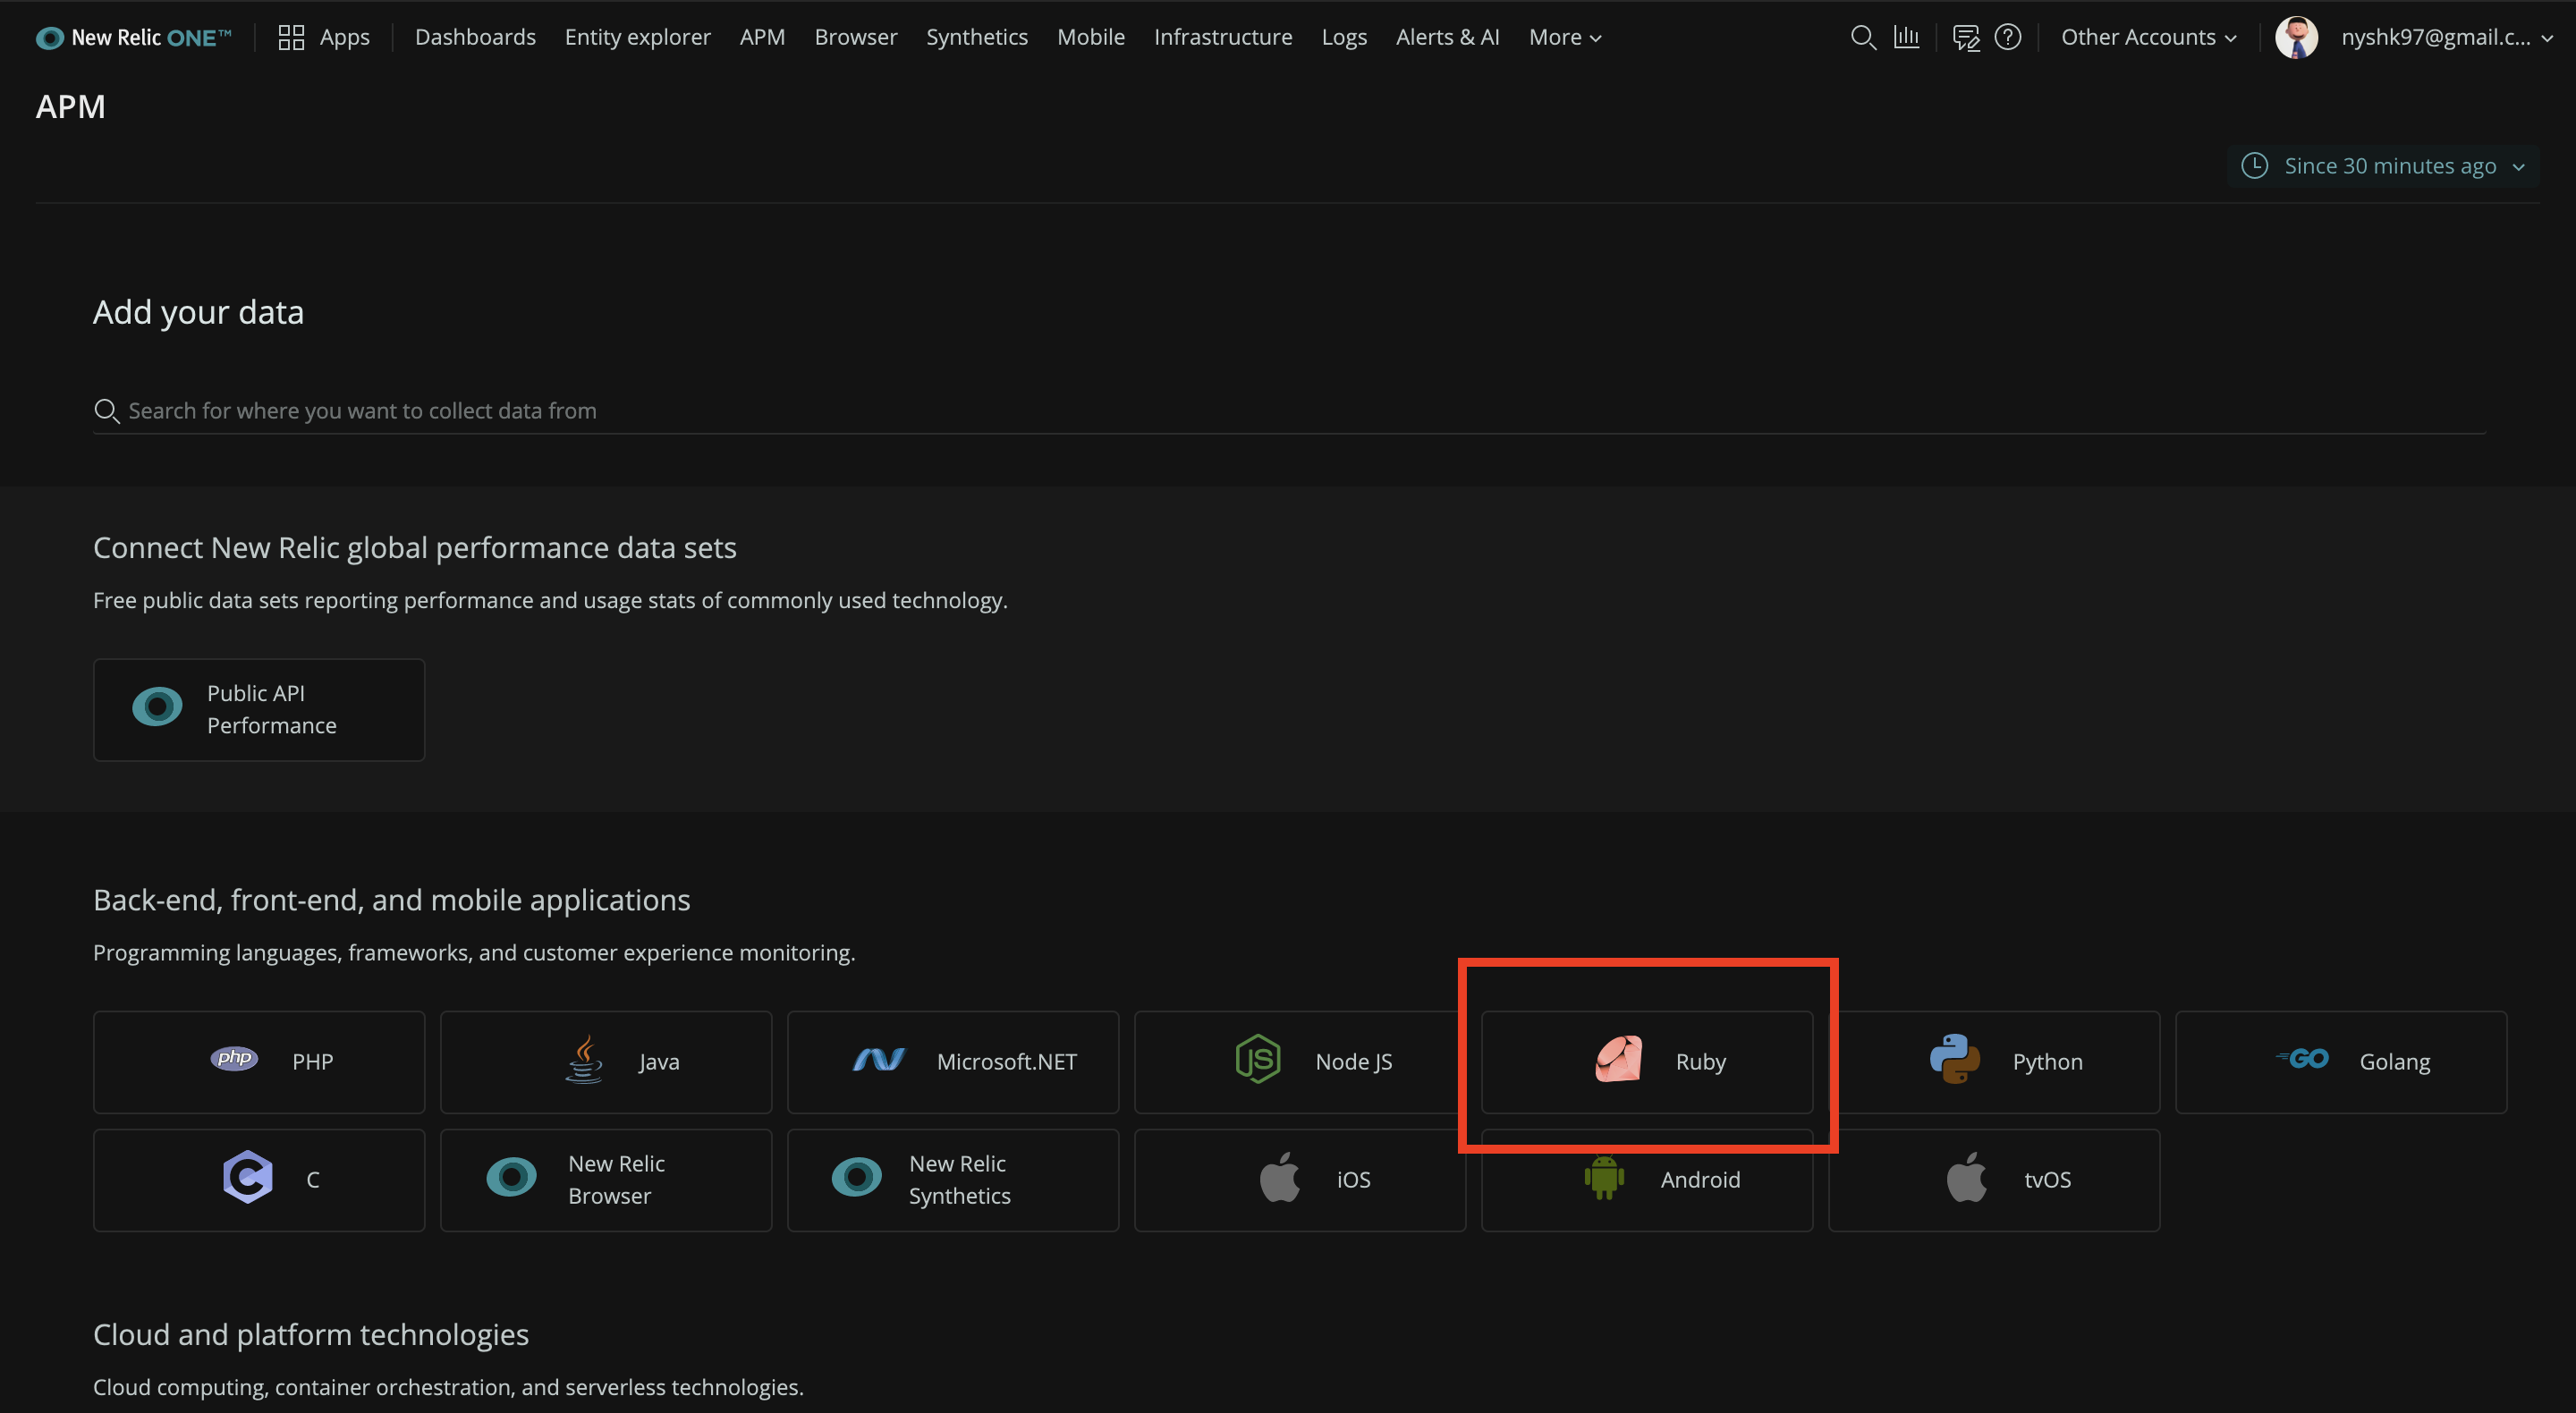Click the Golang GO logo icon
Image resolution: width=2576 pixels, height=1413 pixels.
(2302, 1059)
